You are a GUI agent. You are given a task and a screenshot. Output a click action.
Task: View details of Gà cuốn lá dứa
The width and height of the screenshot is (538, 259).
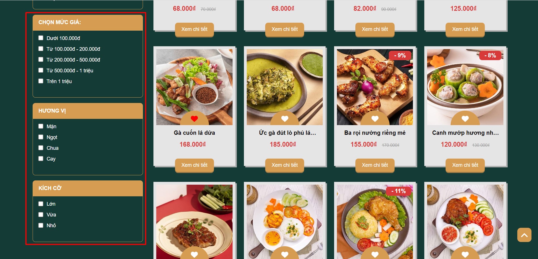point(194,165)
